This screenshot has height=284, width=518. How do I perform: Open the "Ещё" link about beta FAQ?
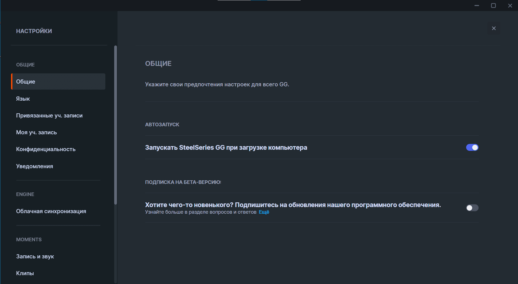tap(264, 212)
